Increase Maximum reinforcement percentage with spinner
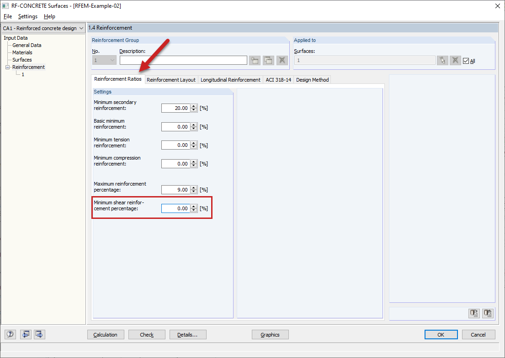505x358 pixels. (193, 187)
